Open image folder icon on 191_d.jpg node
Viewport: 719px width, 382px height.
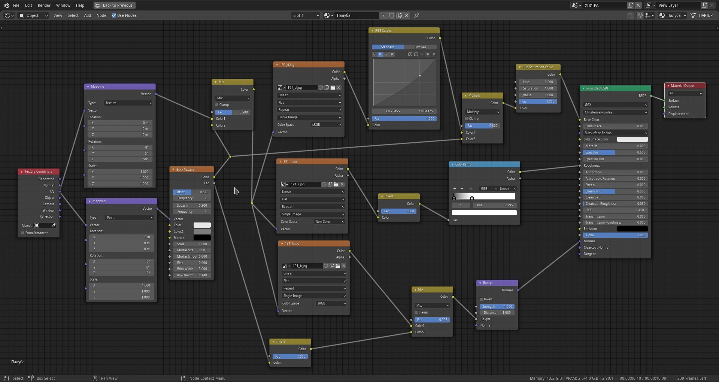(x=333, y=88)
